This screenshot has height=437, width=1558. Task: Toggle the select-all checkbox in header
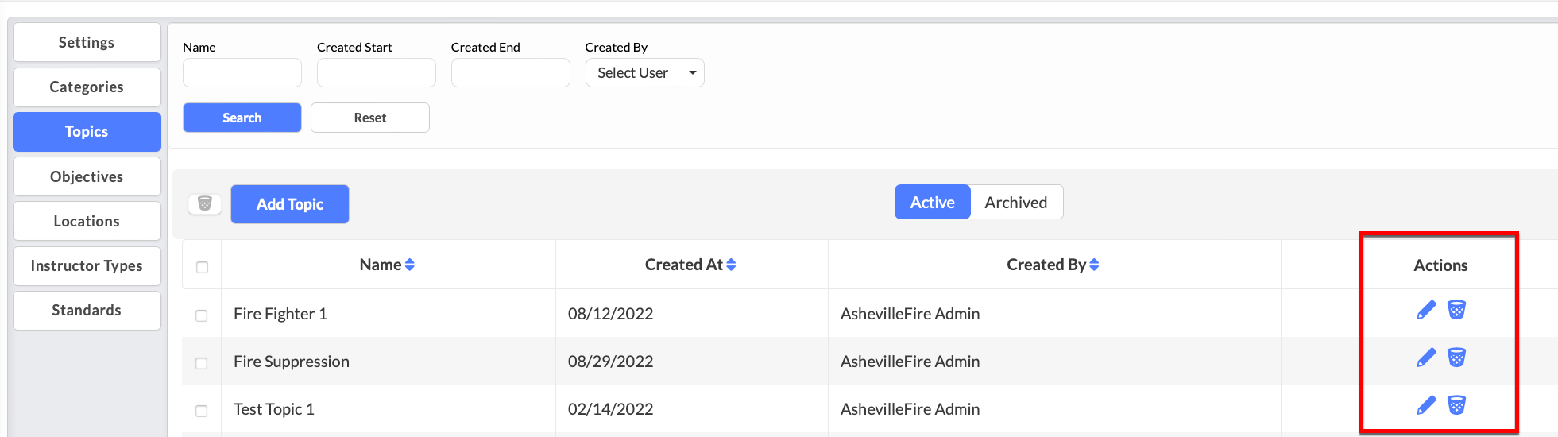[x=202, y=267]
